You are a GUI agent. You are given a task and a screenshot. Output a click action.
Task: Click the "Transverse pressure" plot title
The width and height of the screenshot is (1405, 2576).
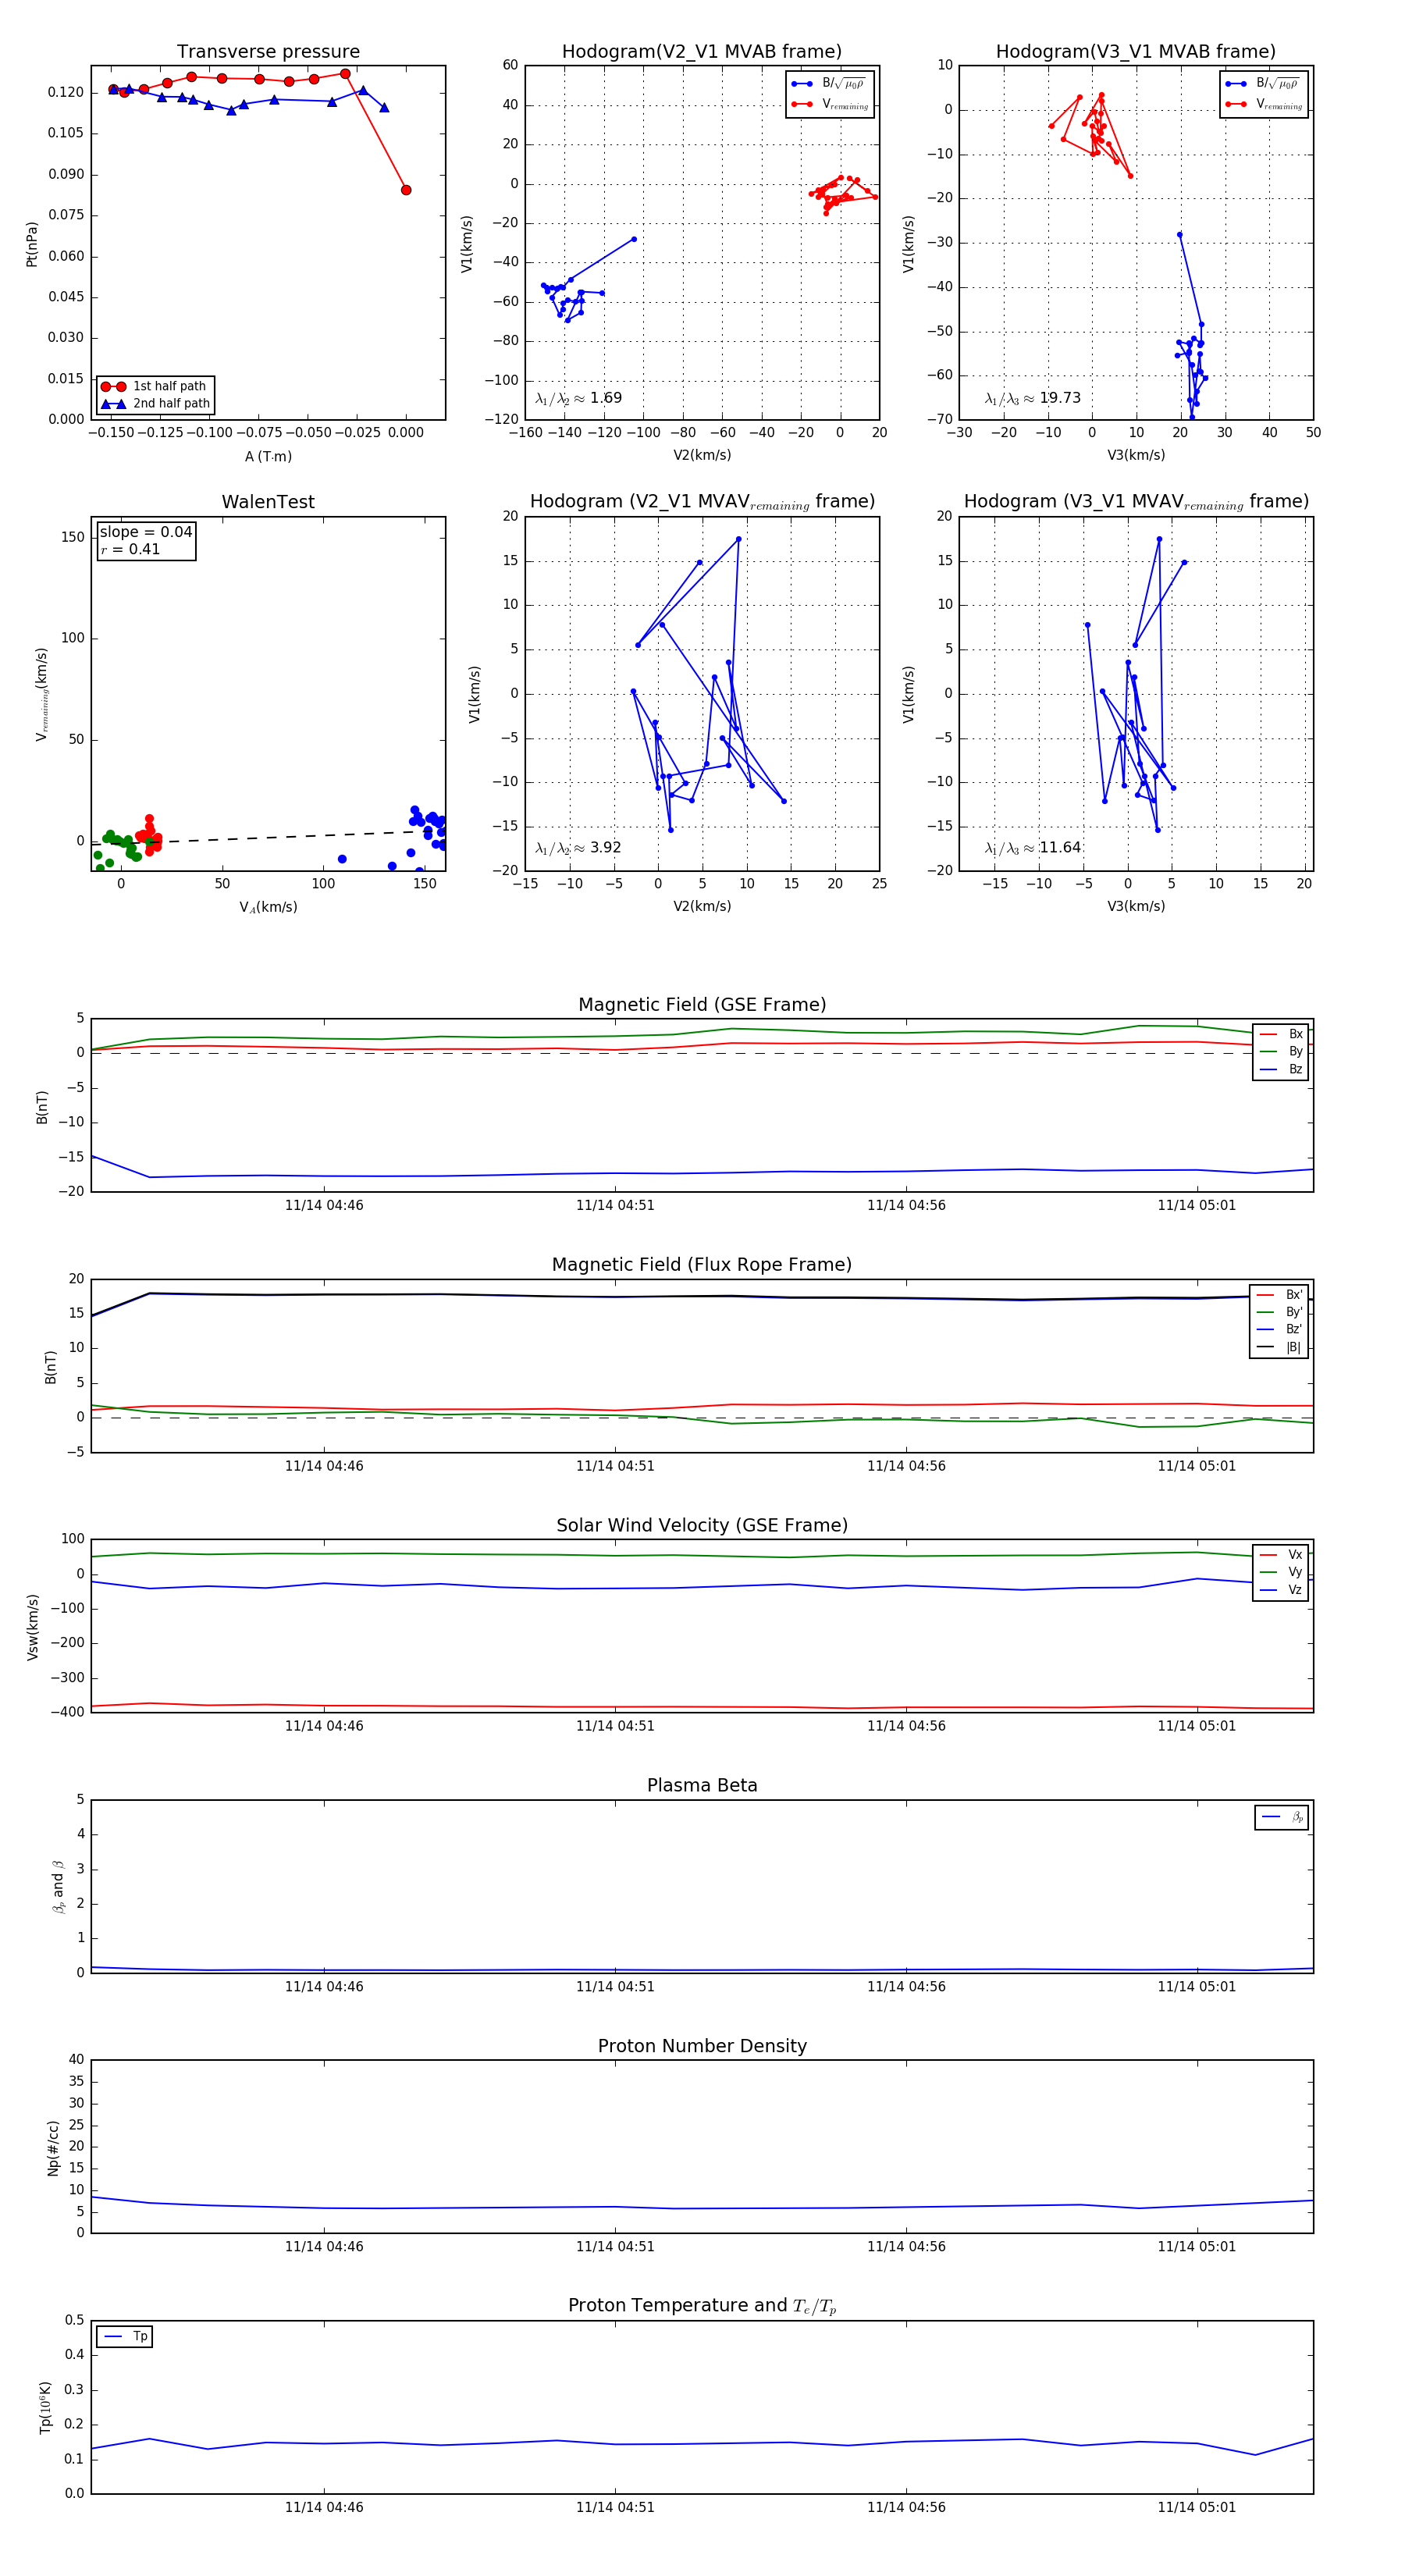click(268, 52)
